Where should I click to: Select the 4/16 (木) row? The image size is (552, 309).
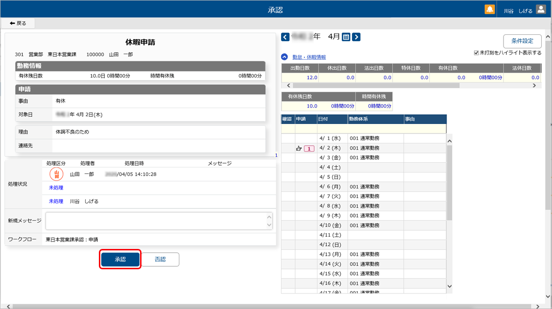pos(363,283)
